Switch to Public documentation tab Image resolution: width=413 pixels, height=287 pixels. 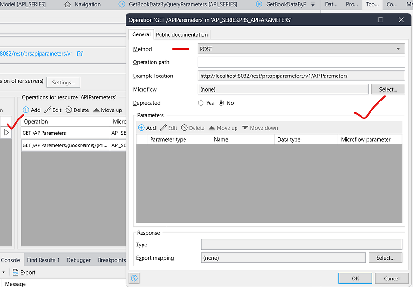click(x=182, y=34)
